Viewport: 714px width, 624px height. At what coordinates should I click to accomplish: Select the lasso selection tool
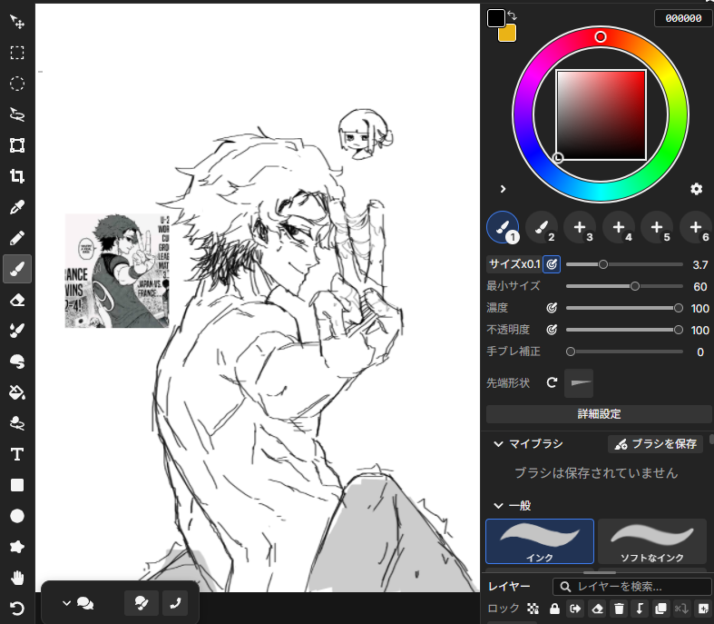pos(17,114)
